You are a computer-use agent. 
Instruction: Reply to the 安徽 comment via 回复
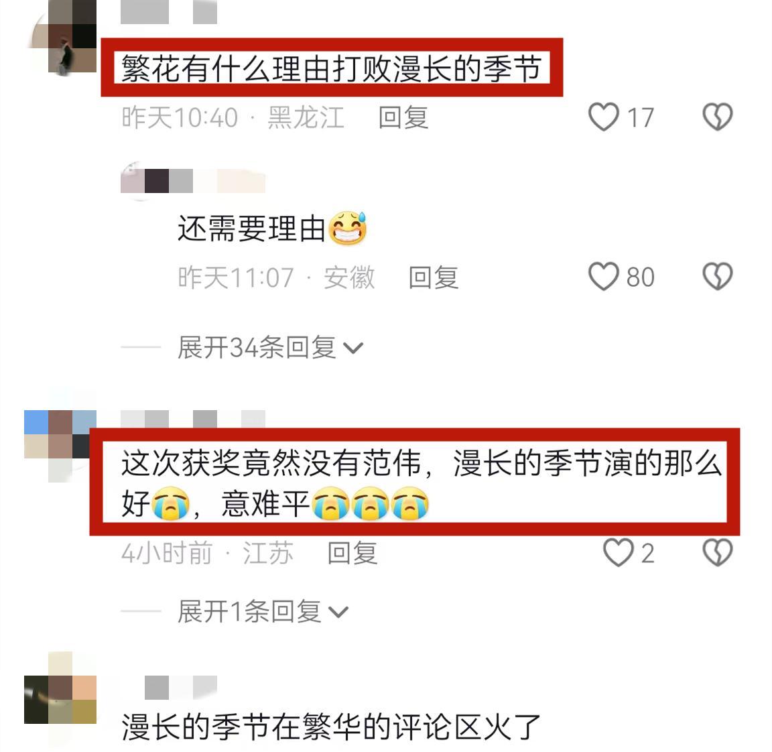[x=434, y=277]
